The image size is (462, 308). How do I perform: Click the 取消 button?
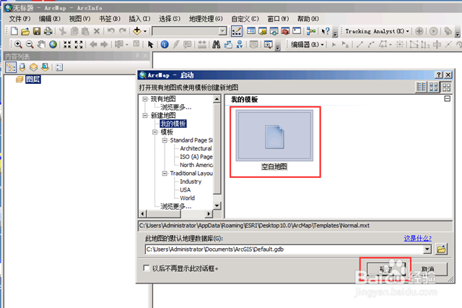[x=428, y=269]
